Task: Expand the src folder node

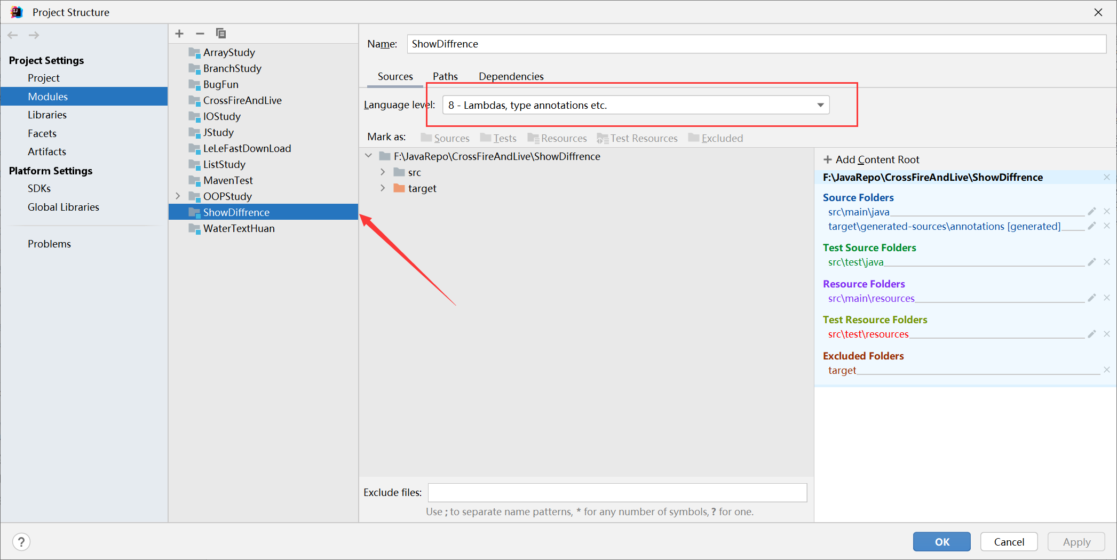Action: click(x=383, y=172)
